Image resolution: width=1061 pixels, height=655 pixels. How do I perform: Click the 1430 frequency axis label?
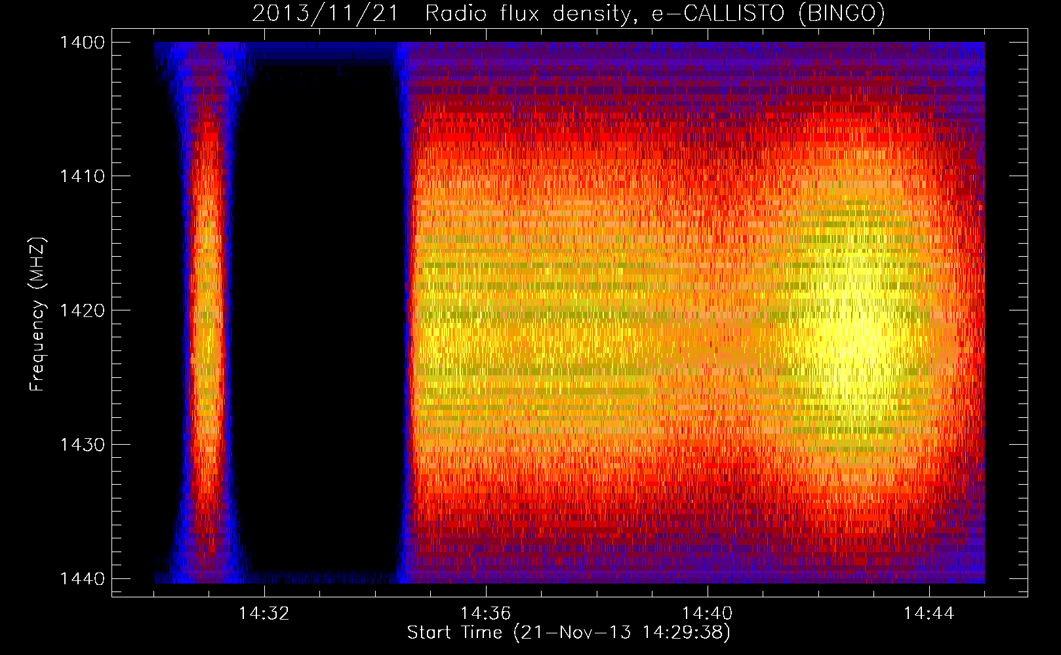point(82,445)
